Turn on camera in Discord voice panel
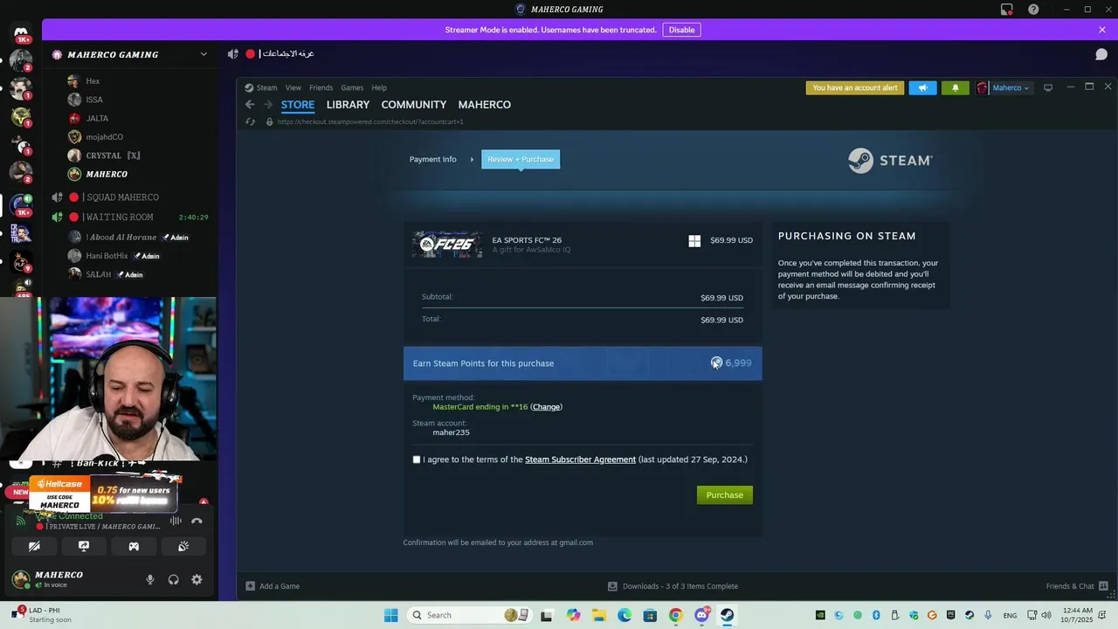1118x629 pixels. pos(34,546)
